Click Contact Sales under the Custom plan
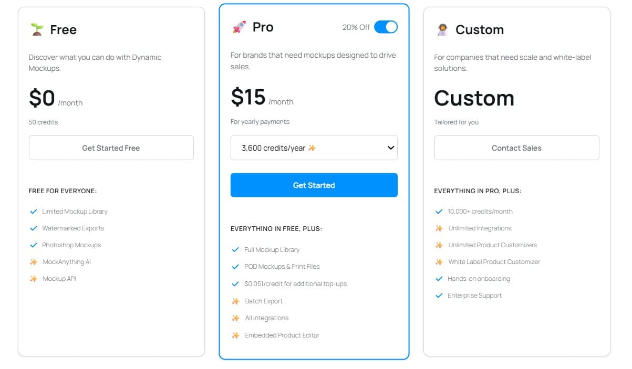The width and height of the screenshot is (632, 369). pos(516,147)
